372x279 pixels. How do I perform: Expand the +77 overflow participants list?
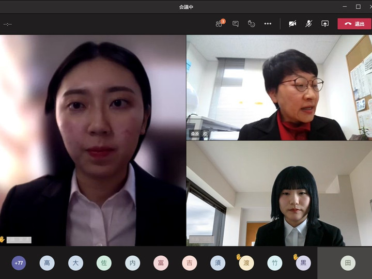19,263
